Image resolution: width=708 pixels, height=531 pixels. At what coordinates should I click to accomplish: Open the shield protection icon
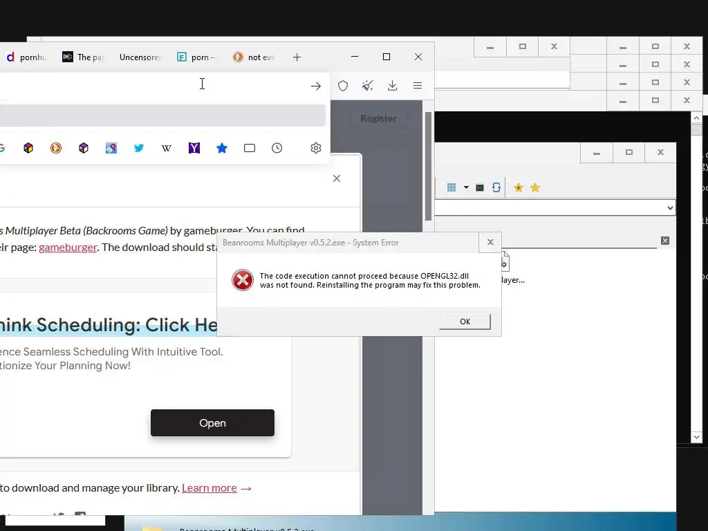343,86
